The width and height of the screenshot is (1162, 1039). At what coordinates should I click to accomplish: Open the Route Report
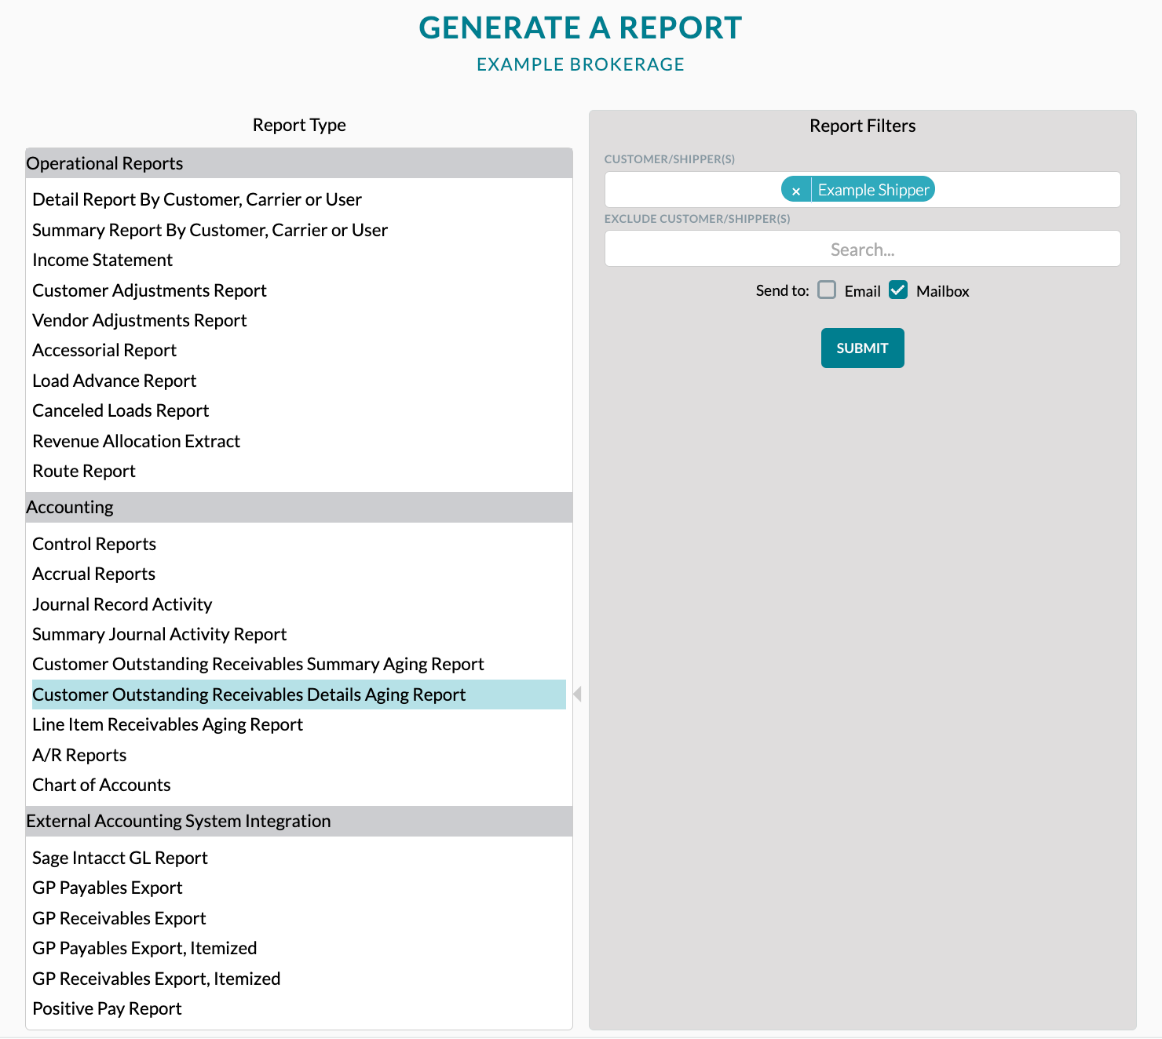[84, 471]
